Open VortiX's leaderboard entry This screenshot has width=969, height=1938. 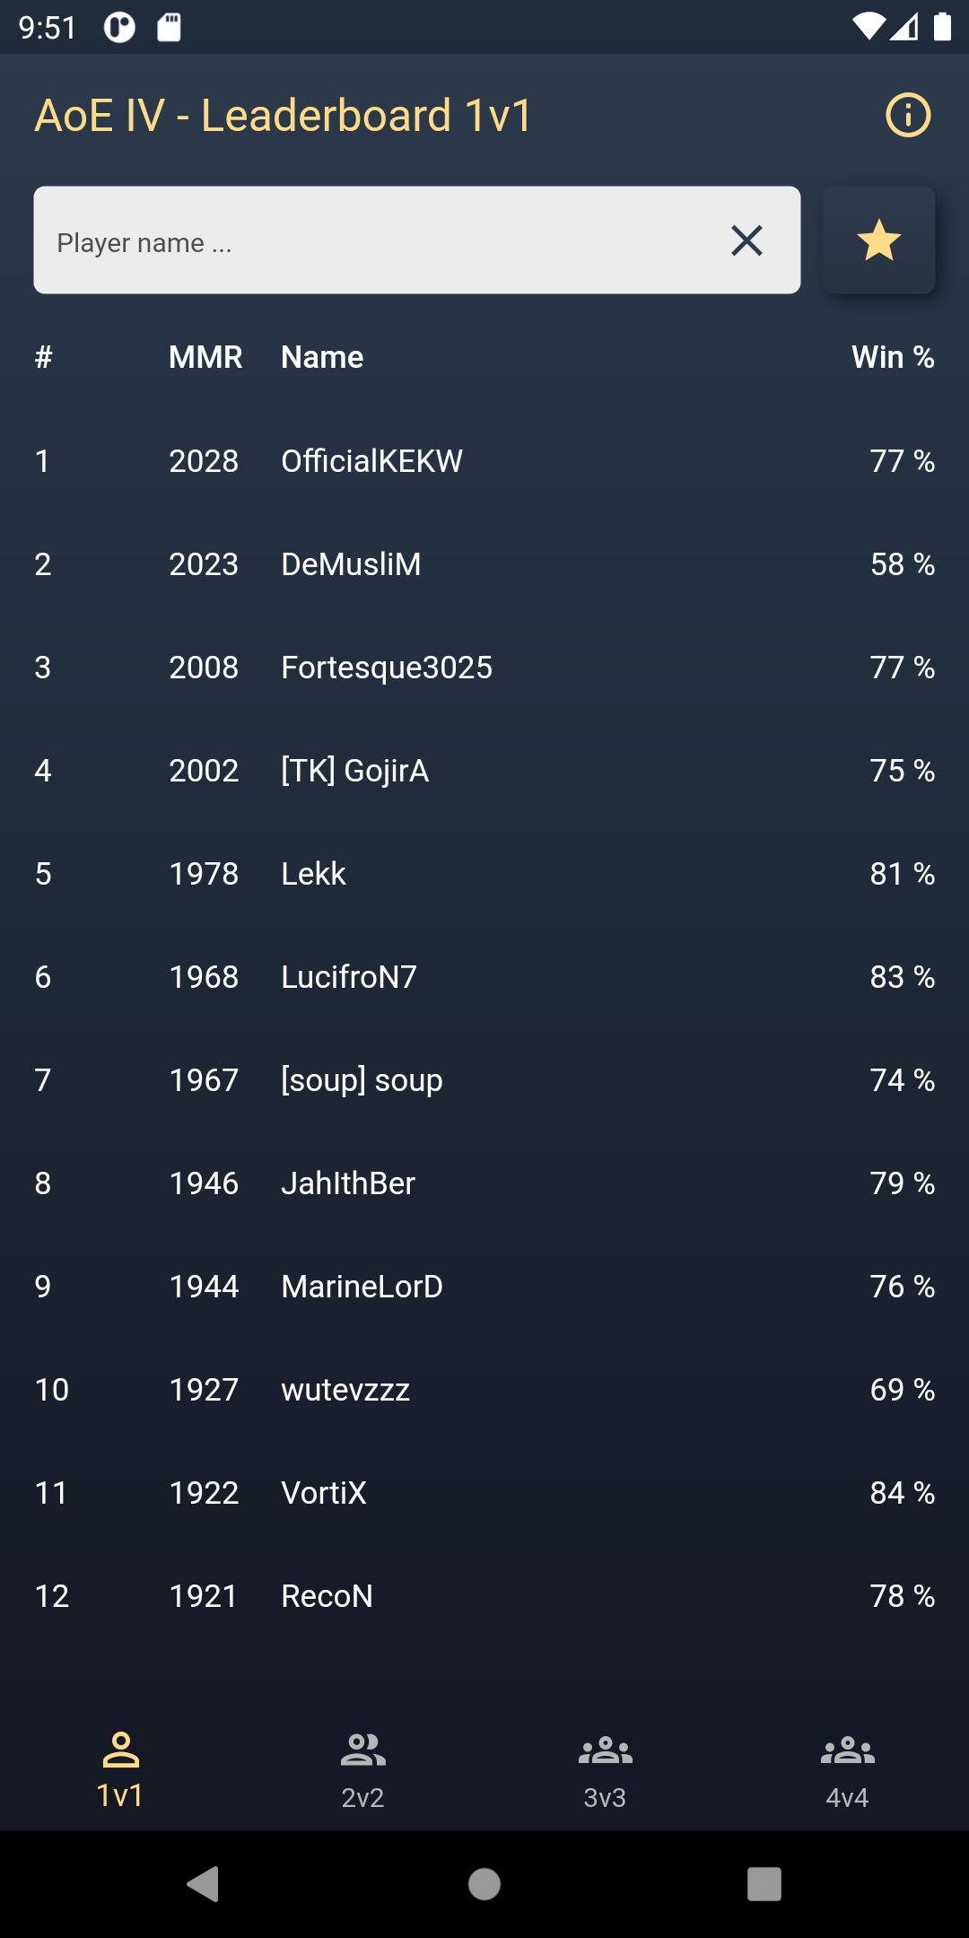pos(484,1493)
